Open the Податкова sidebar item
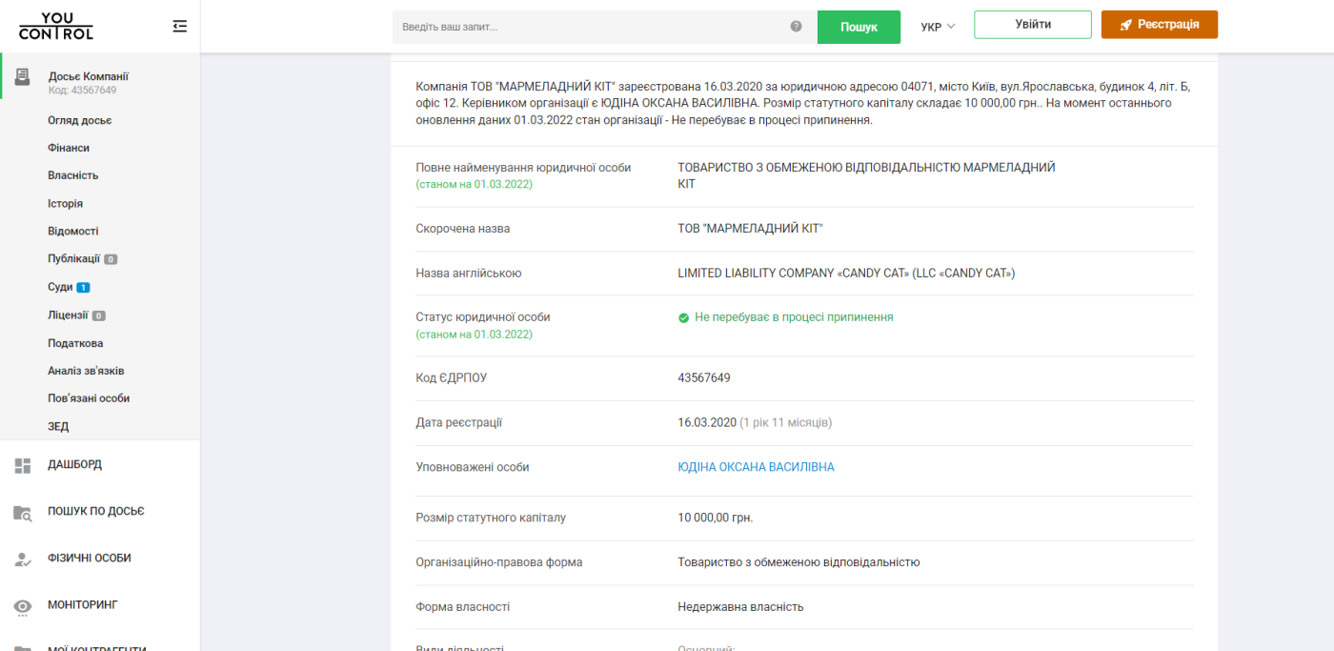 pyautogui.click(x=75, y=343)
